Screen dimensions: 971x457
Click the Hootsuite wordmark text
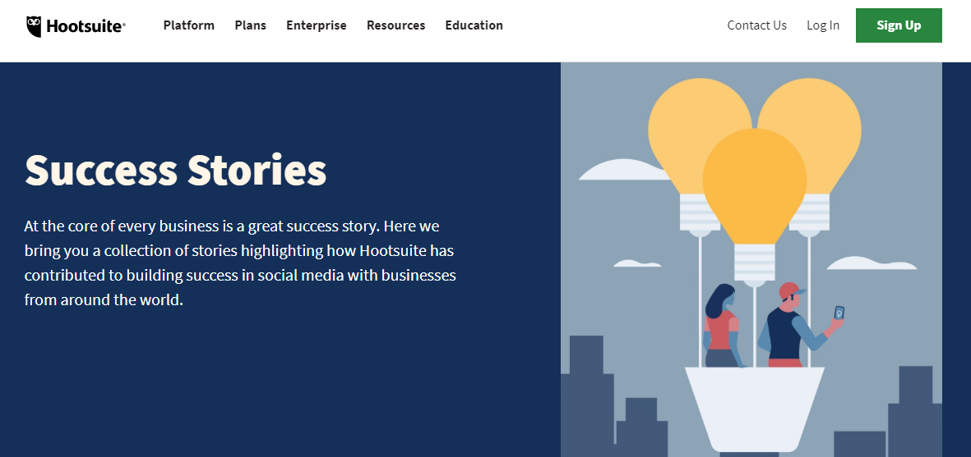(x=86, y=26)
